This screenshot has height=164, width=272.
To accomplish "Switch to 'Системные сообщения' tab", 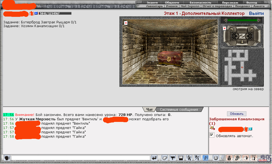I will (x=179, y=110).
